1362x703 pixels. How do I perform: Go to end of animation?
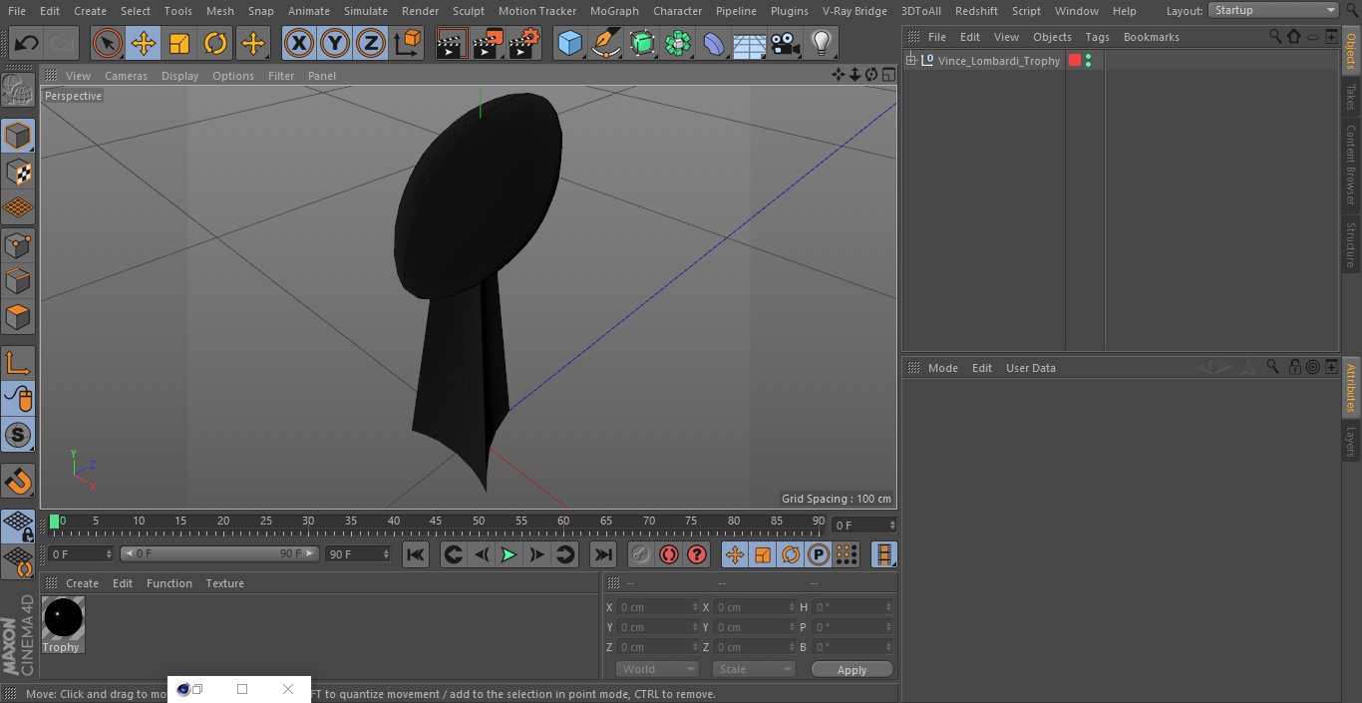pyautogui.click(x=603, y=554)
